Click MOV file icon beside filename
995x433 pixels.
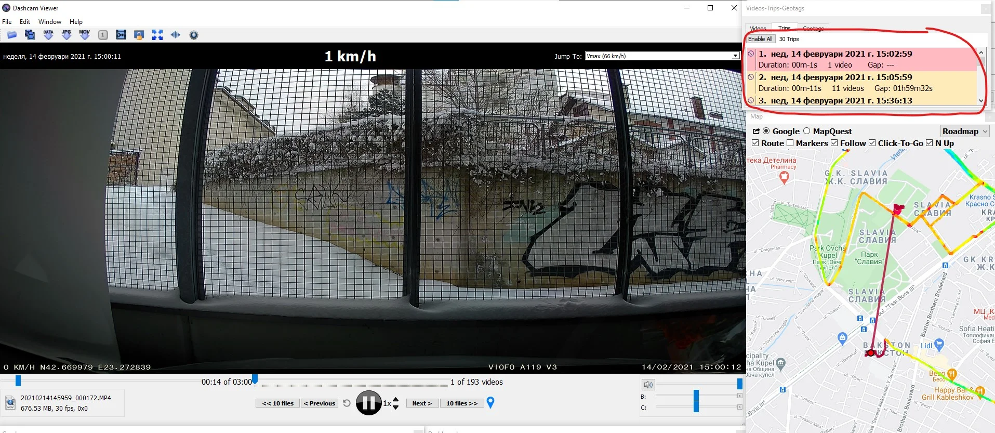10,403
